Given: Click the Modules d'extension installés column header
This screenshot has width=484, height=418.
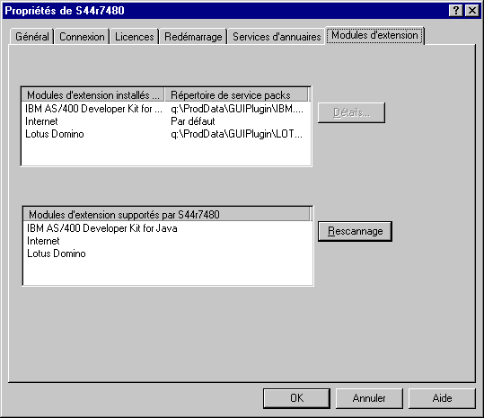Looking at the screenshot, I should pyautogui.click(x=93, y=95).
